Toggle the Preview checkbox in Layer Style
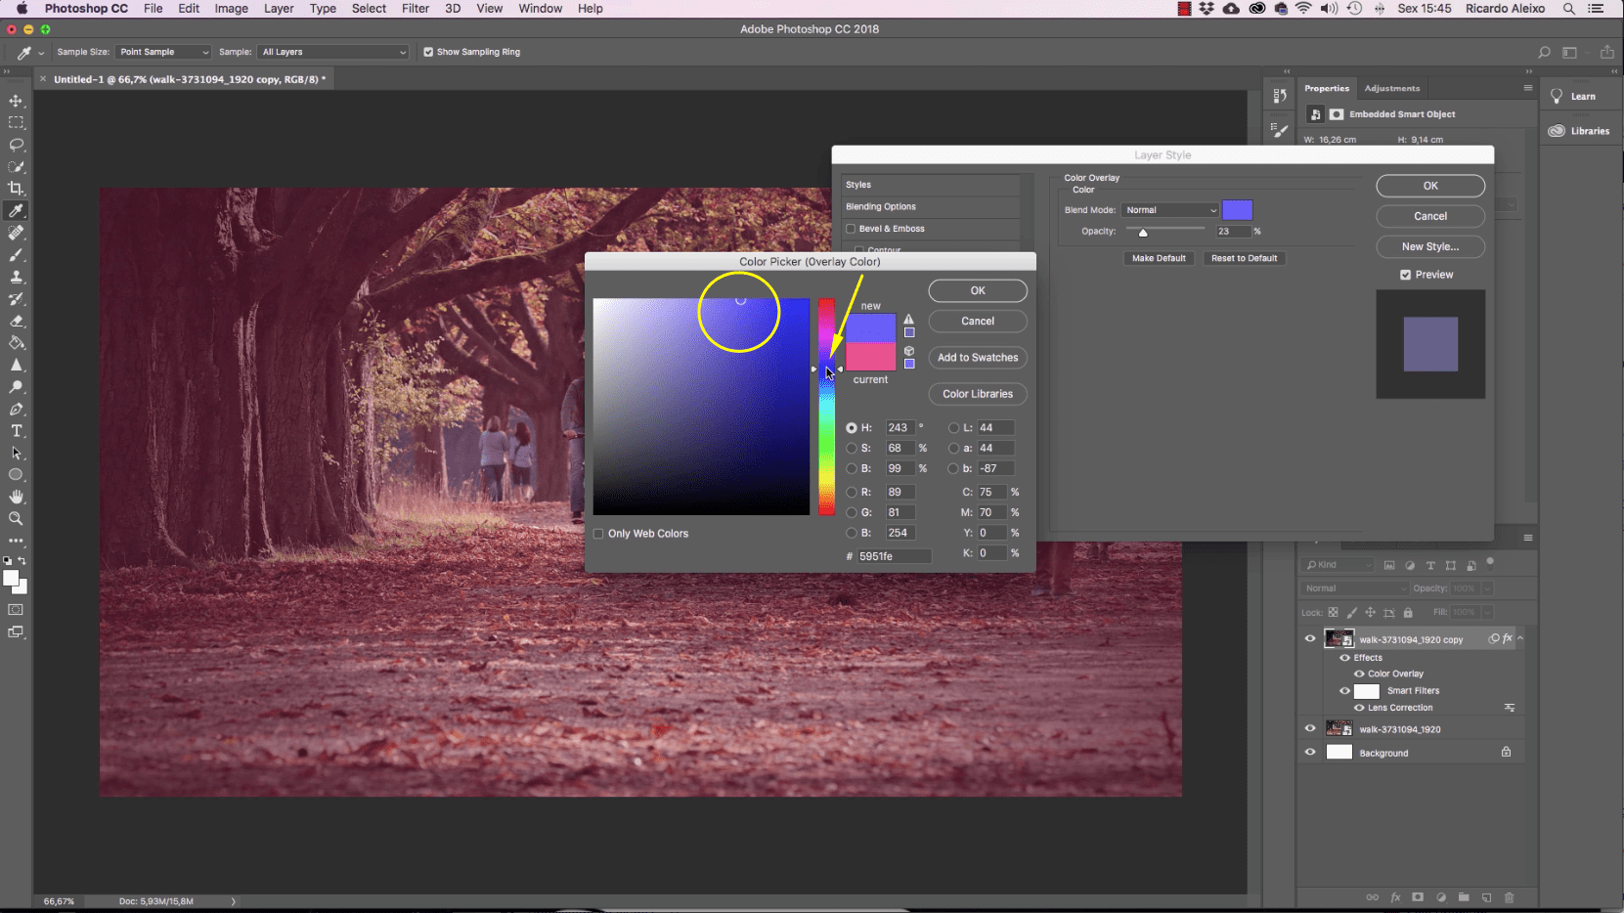This screenshot has width=1624, height=913. click(1405, 275)
